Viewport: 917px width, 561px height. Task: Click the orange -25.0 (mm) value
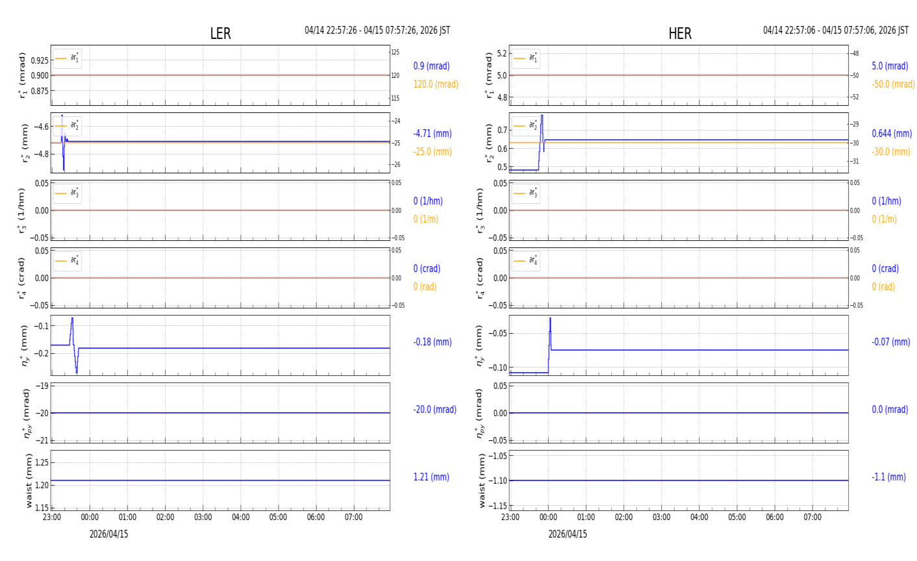433,152
